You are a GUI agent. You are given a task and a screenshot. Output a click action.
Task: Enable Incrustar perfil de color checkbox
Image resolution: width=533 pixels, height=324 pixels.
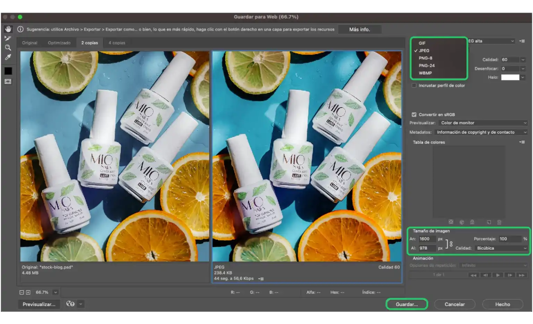414,86
